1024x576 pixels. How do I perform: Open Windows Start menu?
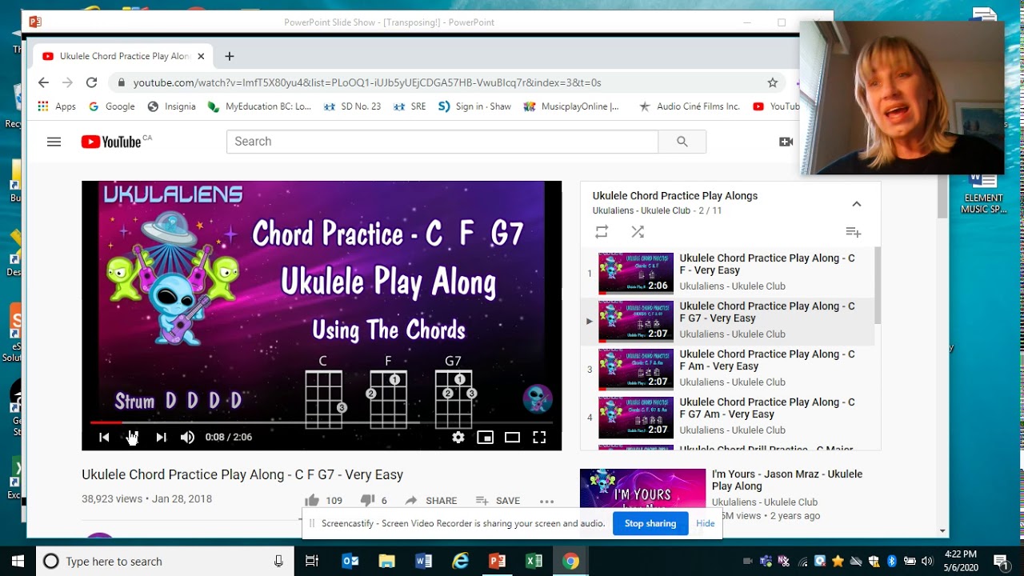(x=18, y=561)
